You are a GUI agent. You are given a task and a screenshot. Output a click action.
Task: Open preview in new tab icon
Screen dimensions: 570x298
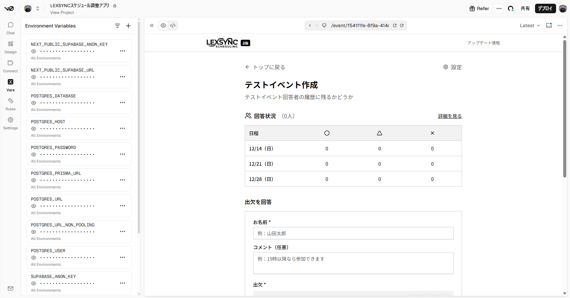[395, 25]
